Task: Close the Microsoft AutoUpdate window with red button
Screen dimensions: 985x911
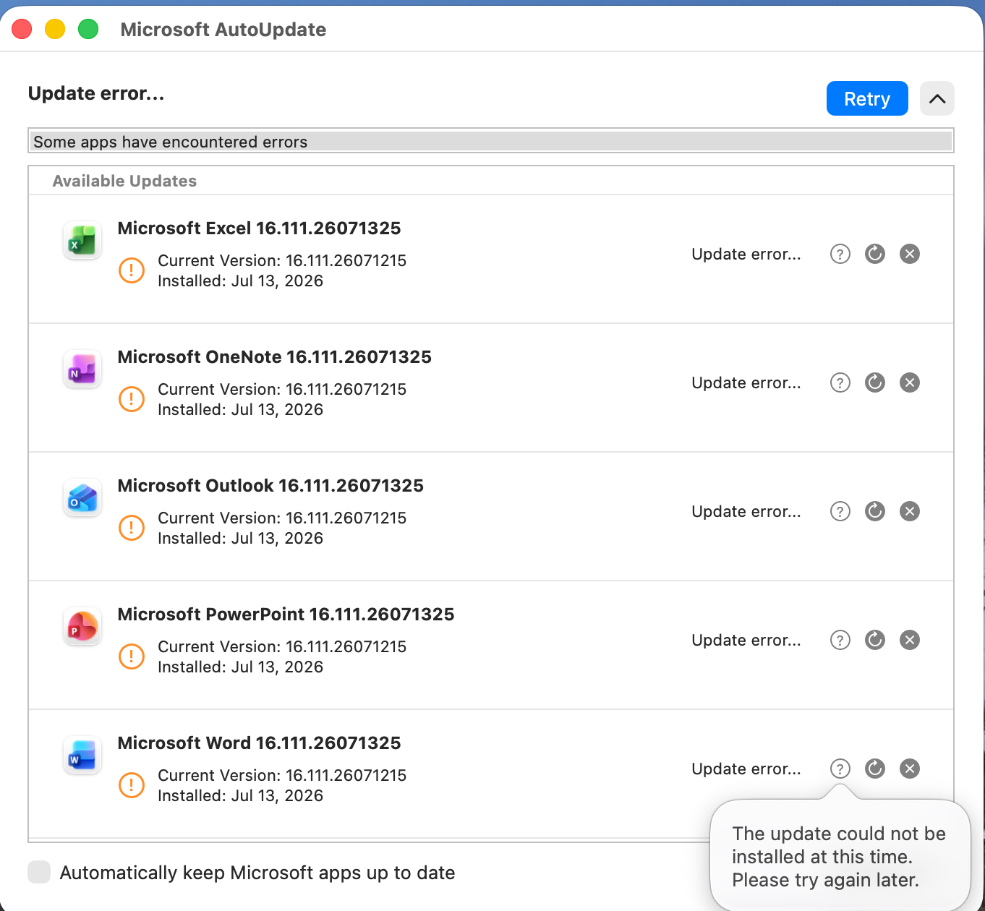Action: [22, 29]
